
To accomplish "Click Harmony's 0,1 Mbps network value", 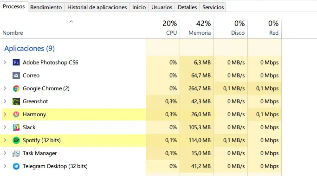I will [x=267, y=114].
